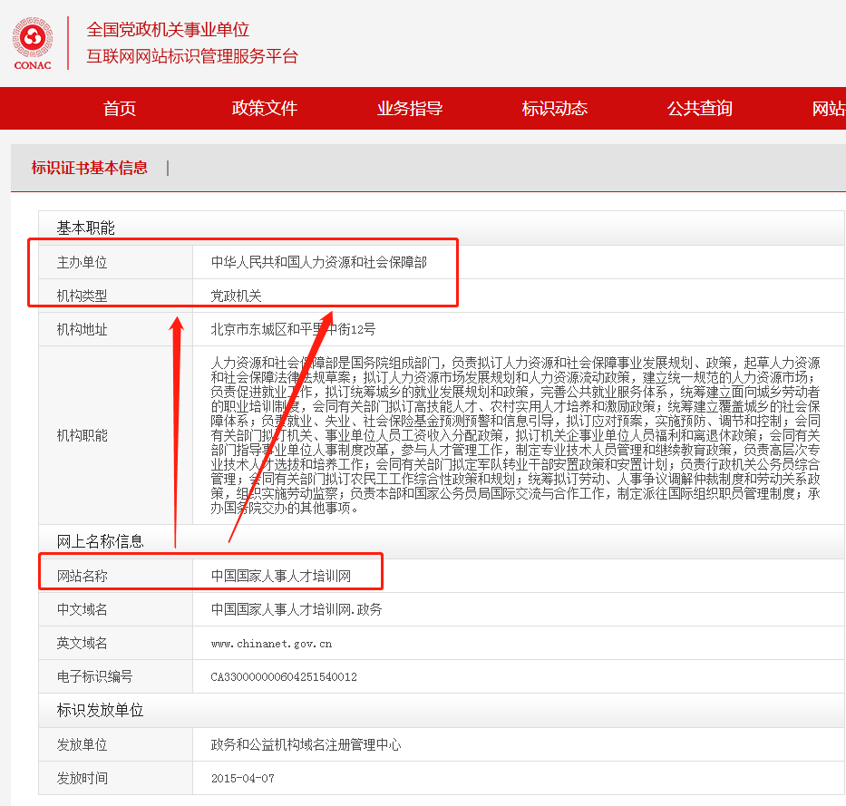
Task: Select the address 北京市东城区和平里中街12号
Action: click(293, 329)
